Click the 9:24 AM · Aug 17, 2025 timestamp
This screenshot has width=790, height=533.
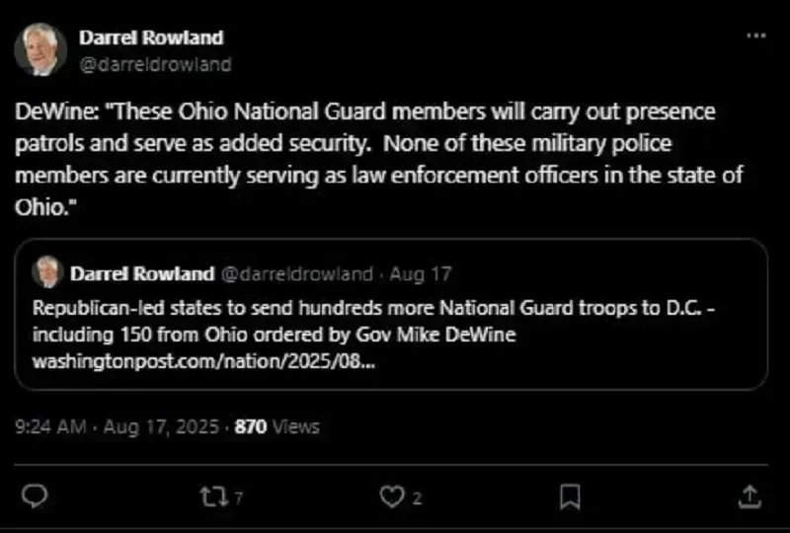tap(117, 426)
